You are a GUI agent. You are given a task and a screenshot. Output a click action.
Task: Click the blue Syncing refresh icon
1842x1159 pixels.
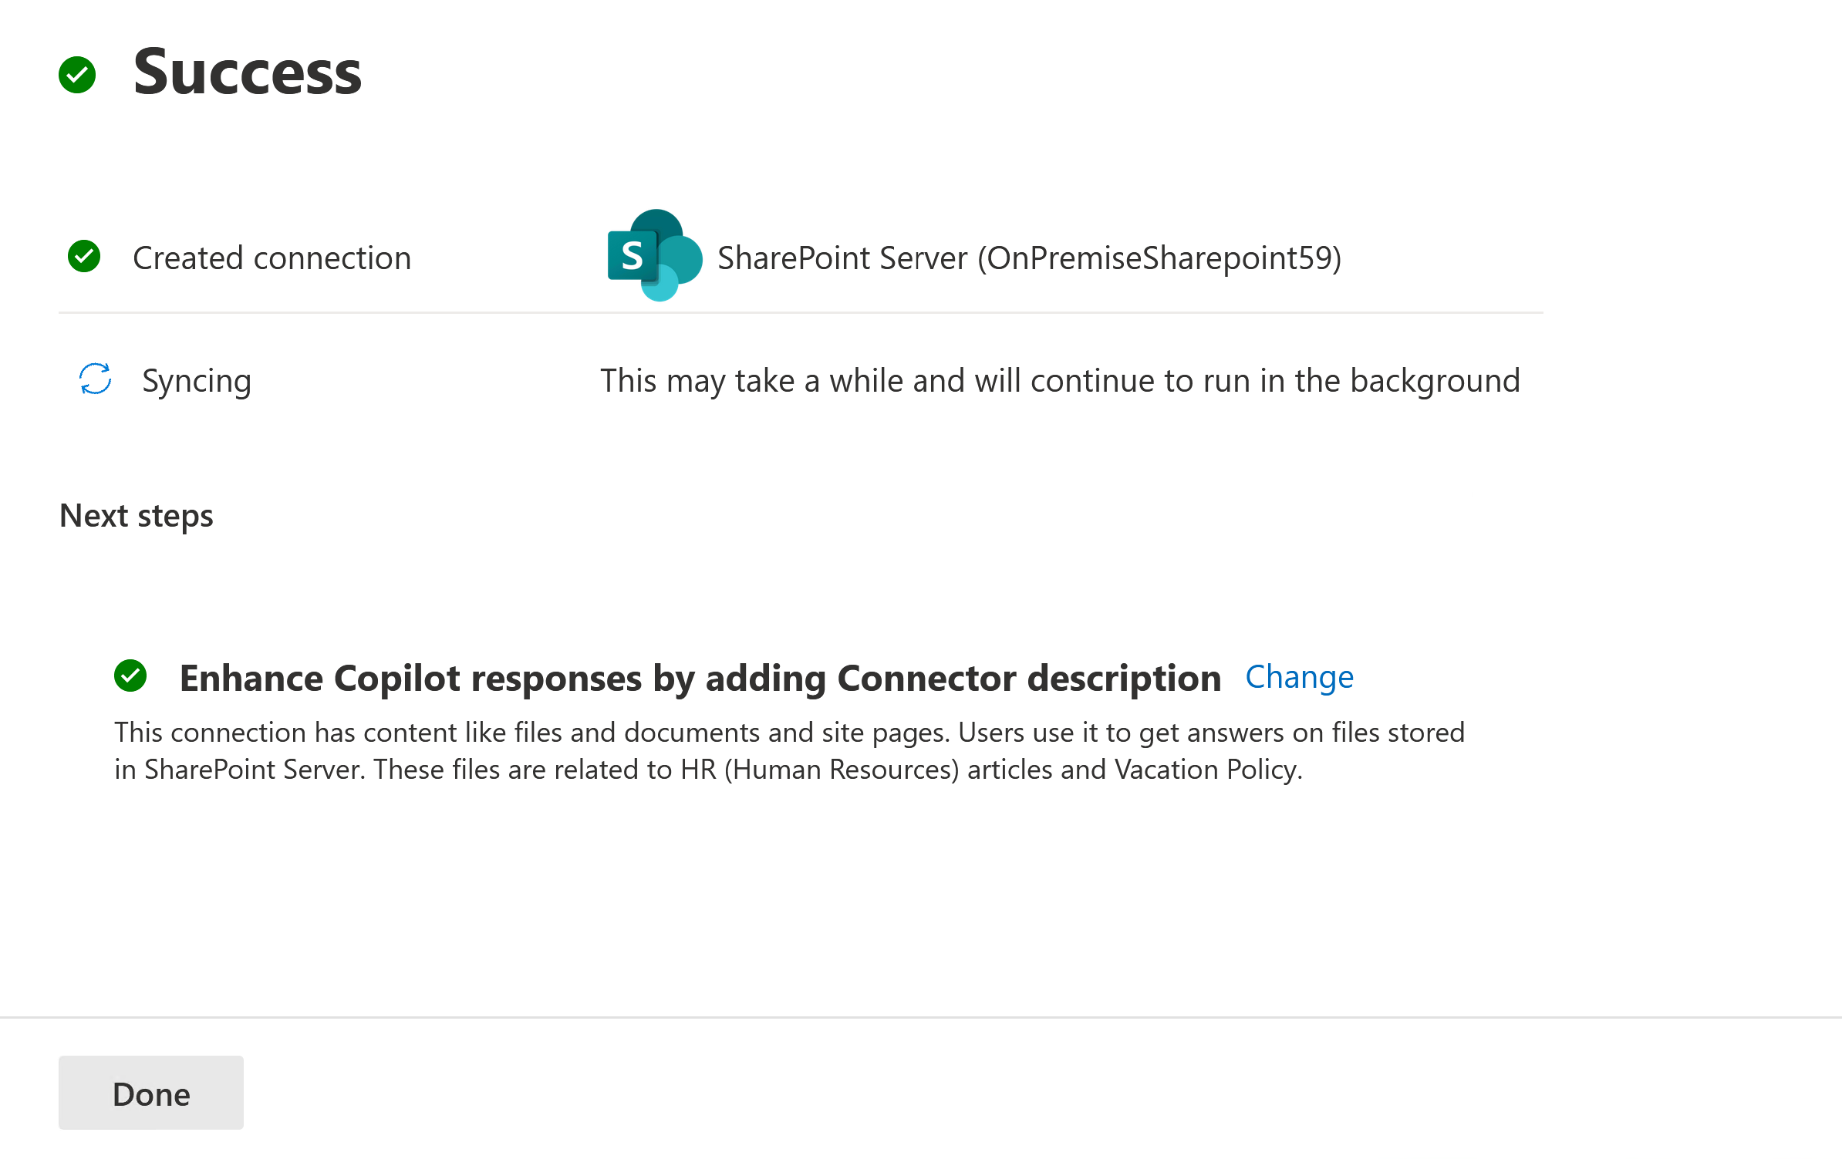coord(96,379)
